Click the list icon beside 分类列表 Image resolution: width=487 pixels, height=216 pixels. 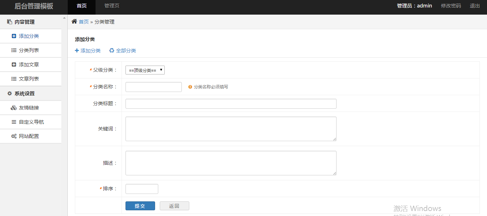pyautogui.click(x=14, y=50)
